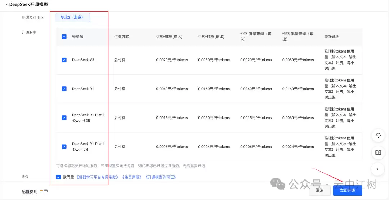Viewport: 389px width, 200px height.
Task: Uncheck the DeepSeek-R1 model checkbox
Action: (x=64, y=89)
